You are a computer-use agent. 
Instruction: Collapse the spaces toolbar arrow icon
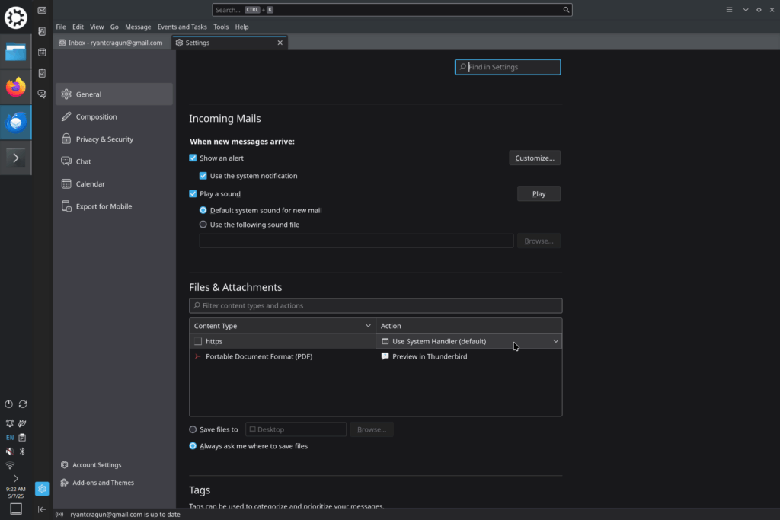coord(42,509)
